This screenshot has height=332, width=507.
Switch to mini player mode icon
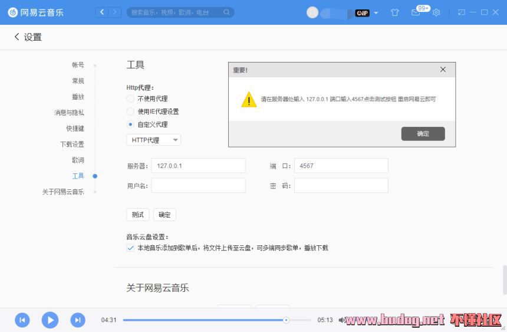tap(462, 12)
